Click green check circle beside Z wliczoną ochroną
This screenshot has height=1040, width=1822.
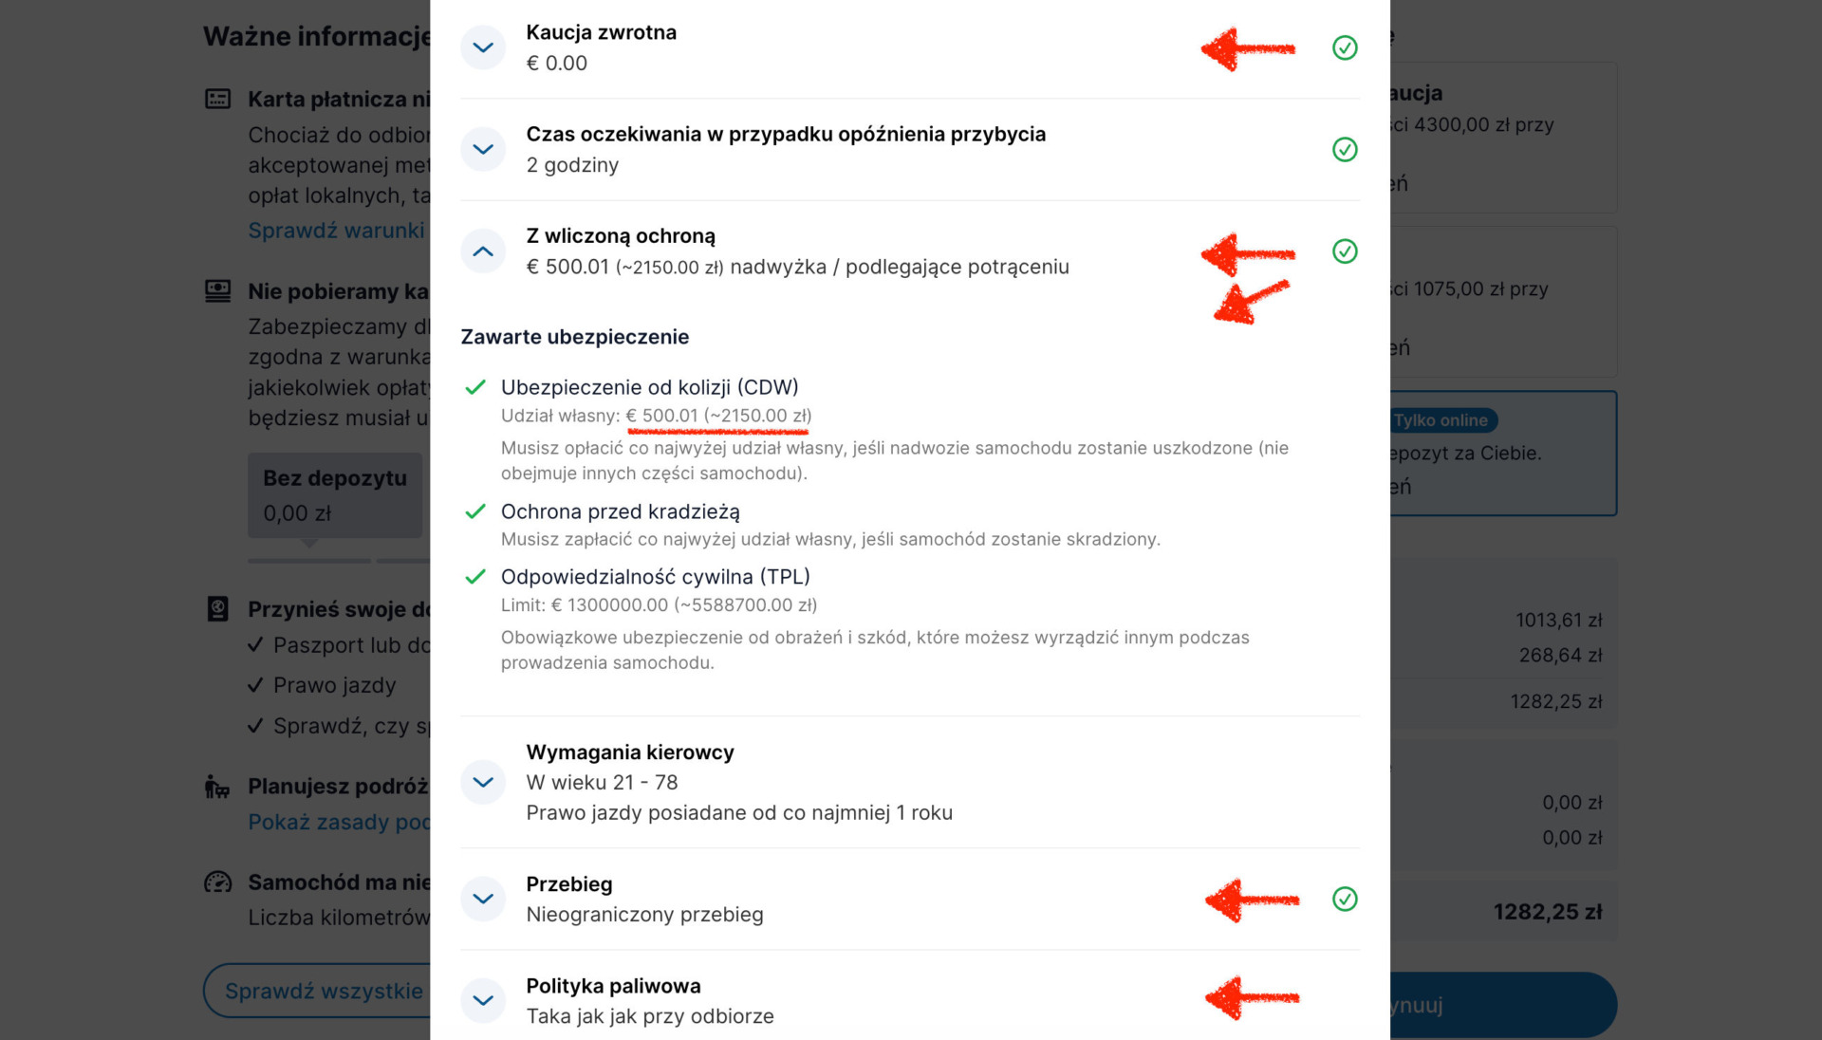tap(1345, 251)
